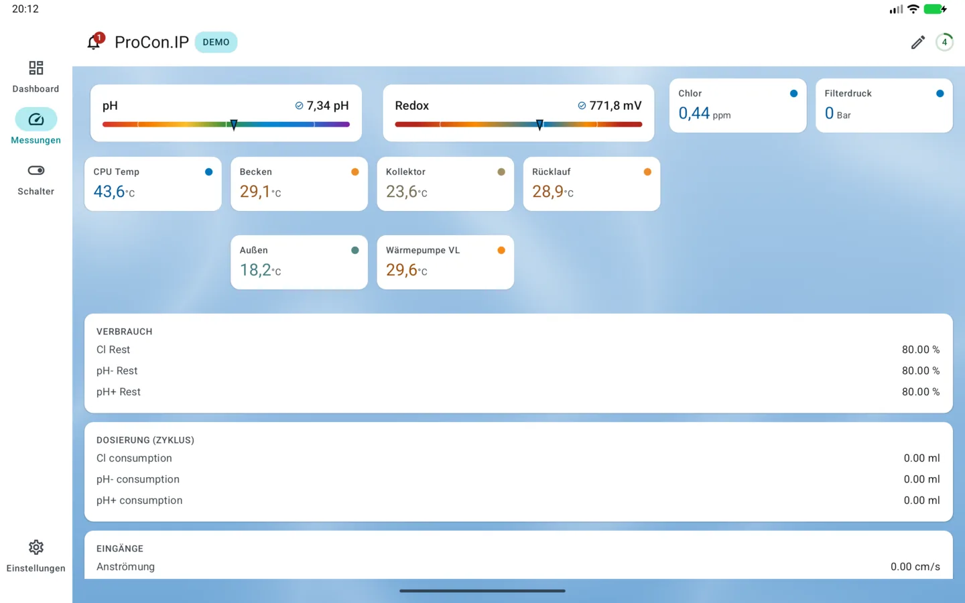
Task: Click the DOSIERUNG (ZYKLUS) heading
Action: coord(145,440)
